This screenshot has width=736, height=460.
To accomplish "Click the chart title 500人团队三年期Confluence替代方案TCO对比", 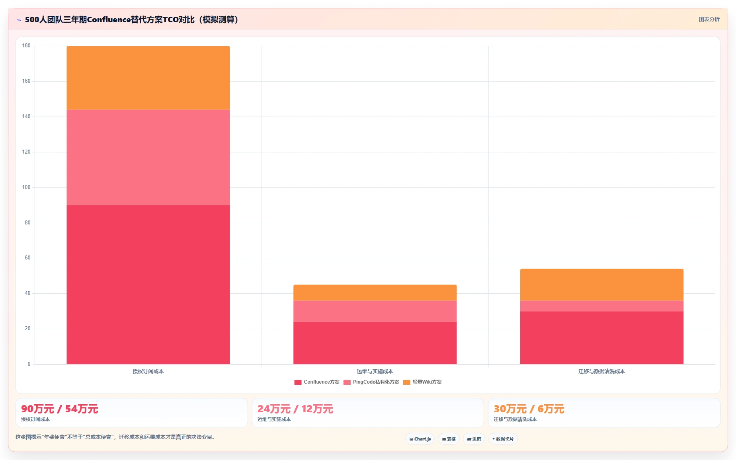I will tap(132, 19).
